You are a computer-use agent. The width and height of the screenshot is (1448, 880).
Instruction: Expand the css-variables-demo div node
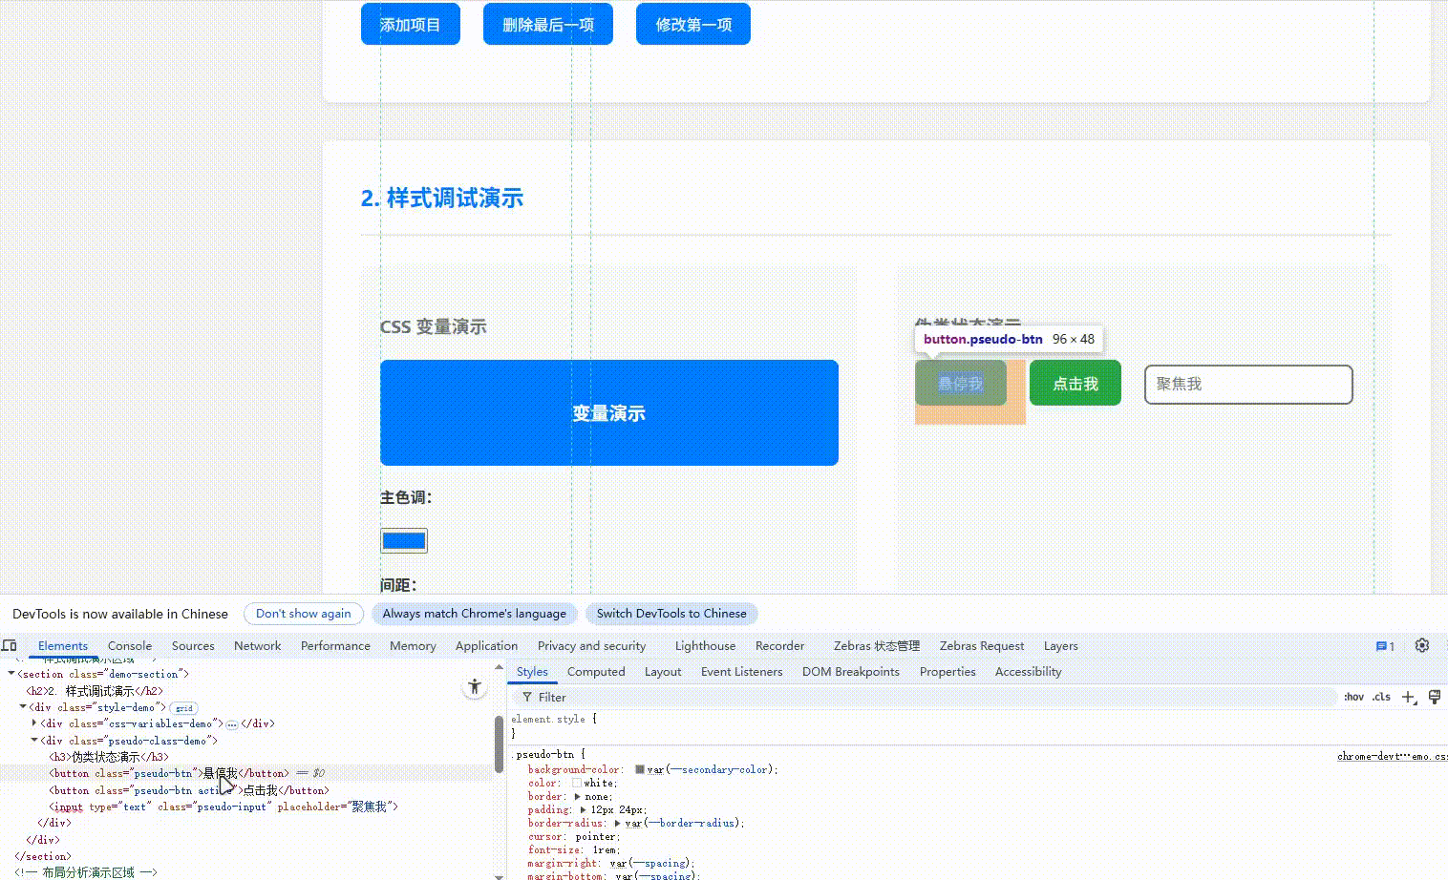[x=35, y=723]
